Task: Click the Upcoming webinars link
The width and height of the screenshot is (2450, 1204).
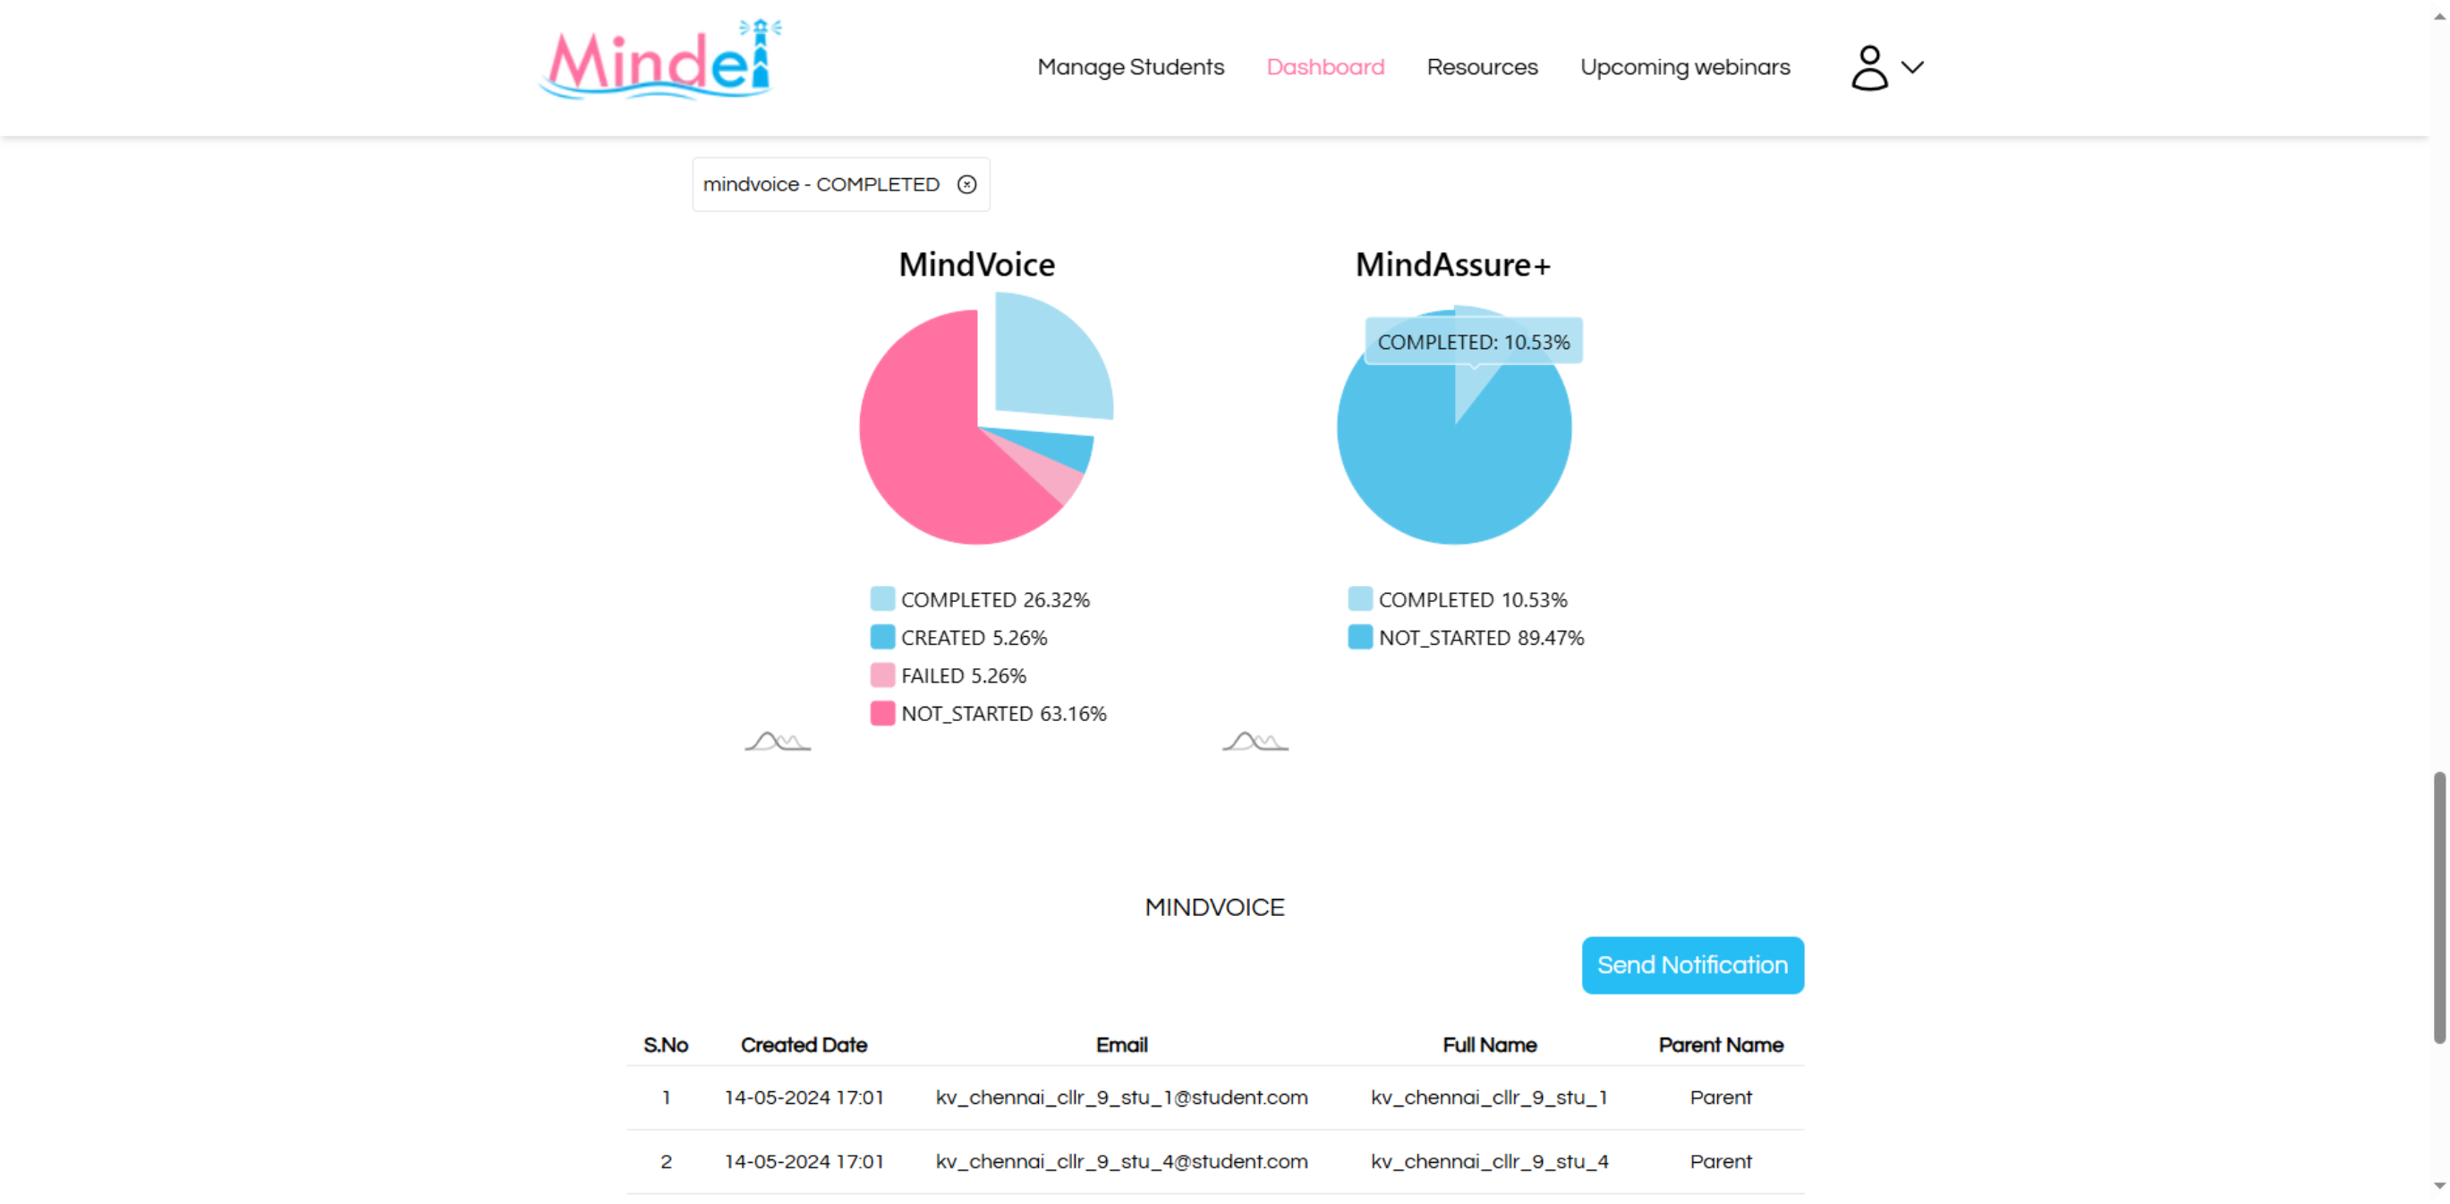Action: point(1686,67)
